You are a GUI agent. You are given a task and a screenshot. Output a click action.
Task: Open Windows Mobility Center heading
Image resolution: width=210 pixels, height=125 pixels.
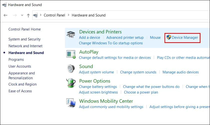tap(106, 101)
